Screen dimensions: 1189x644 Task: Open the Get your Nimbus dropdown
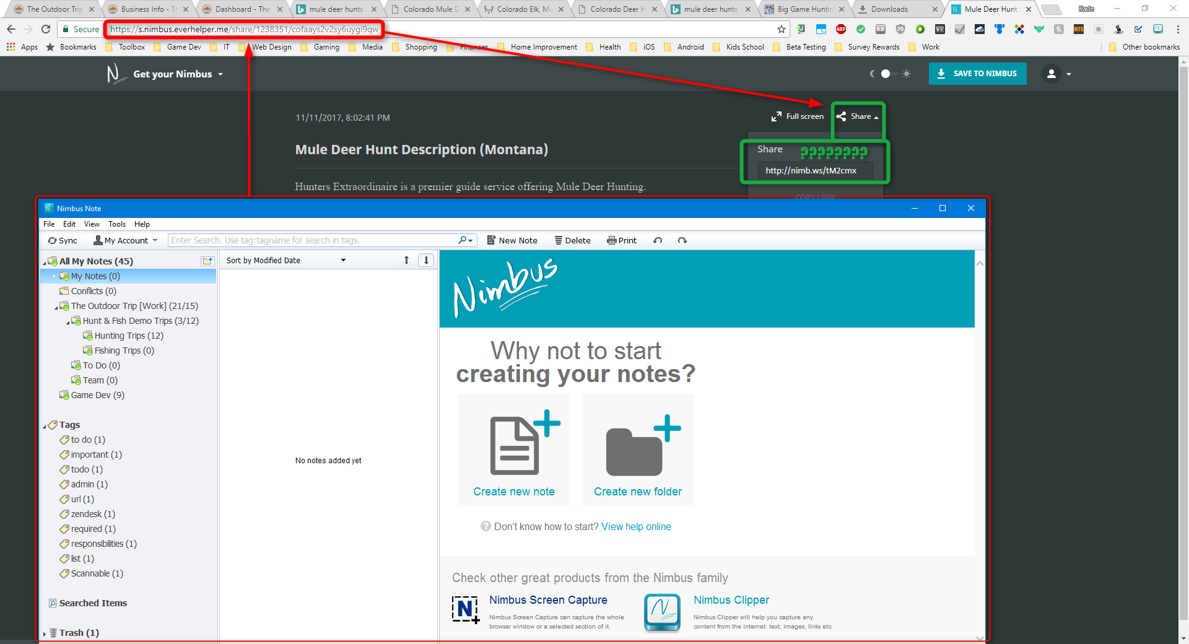coord(178,74)
